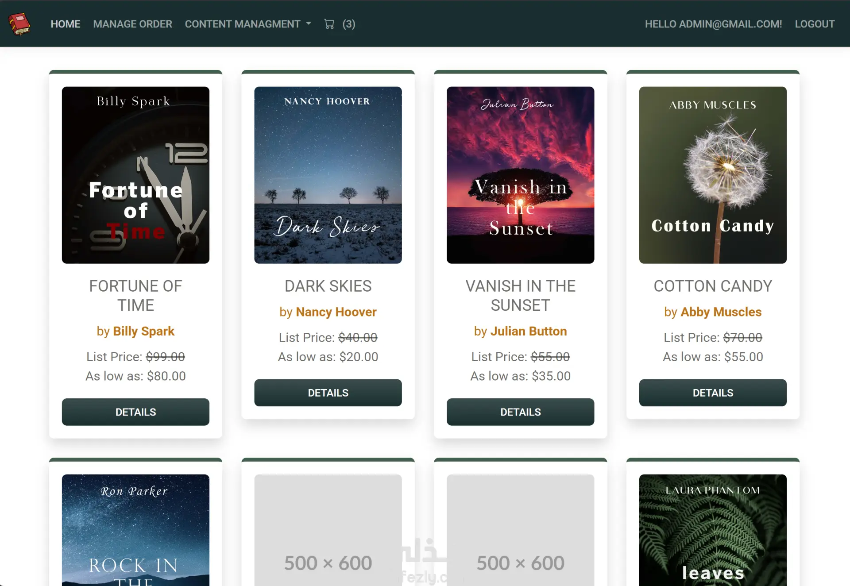
Task: Click first 500 × 600 placeholder image
Action: pos(328,530)
